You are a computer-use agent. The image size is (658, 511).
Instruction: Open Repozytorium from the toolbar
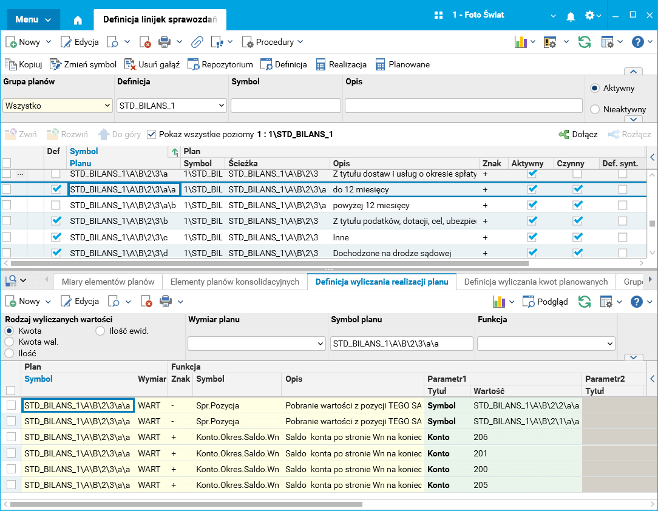pos(220,64)
